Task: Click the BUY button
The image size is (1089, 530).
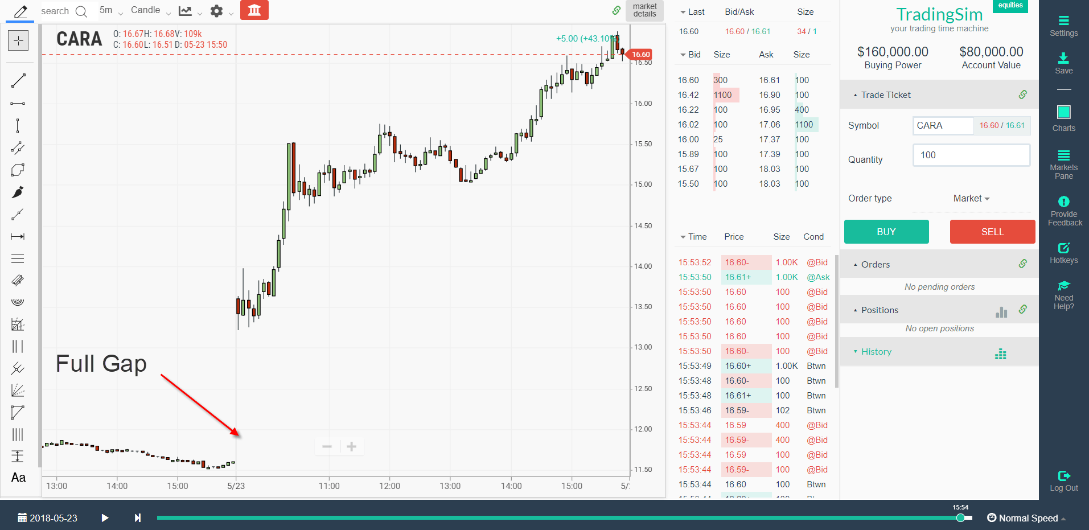Action: click(886, 232)
